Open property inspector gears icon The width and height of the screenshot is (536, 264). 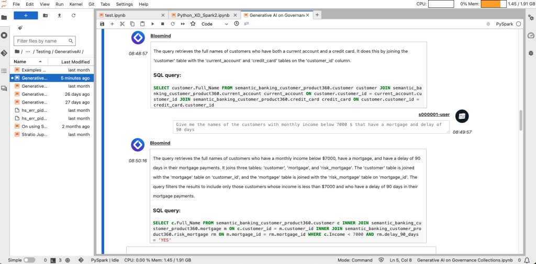coord(531,35)
